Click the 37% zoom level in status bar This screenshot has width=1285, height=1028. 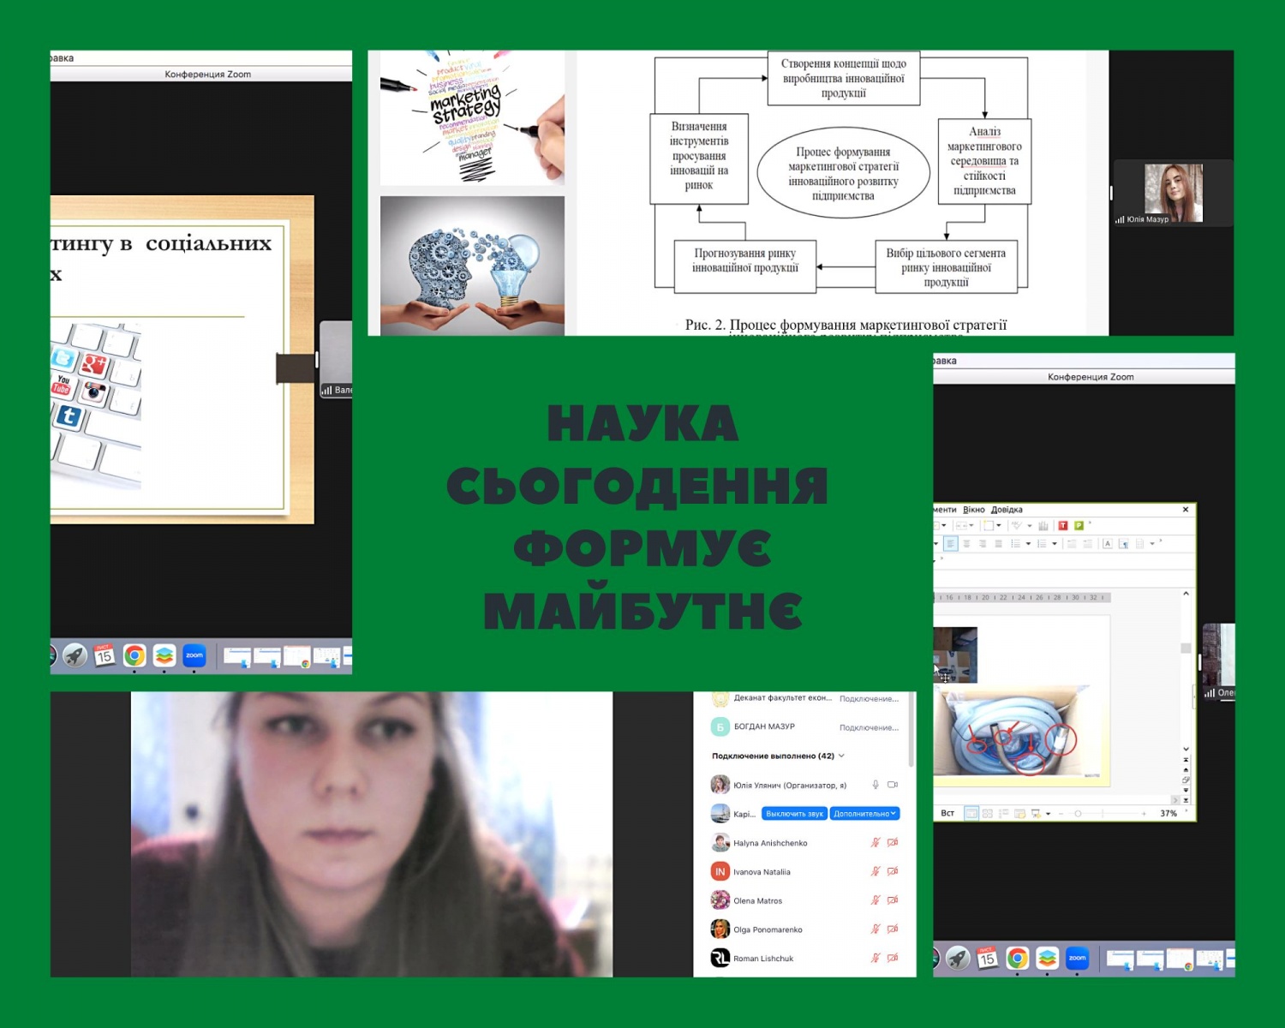pos(1168,813)
